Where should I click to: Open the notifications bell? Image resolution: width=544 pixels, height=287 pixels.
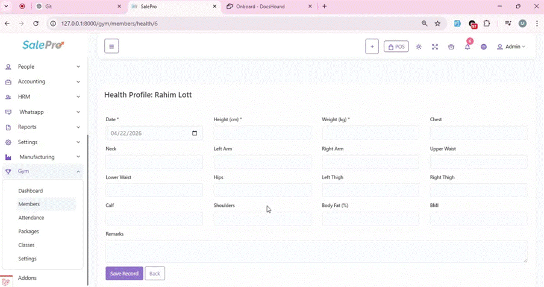click(467, 47)
